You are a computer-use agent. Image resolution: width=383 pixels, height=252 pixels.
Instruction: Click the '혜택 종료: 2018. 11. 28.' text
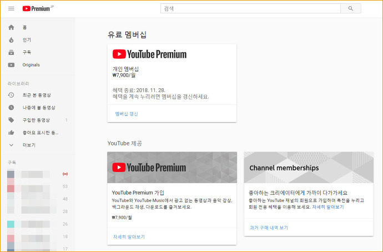pyautogui.click(x=139, y=90)
